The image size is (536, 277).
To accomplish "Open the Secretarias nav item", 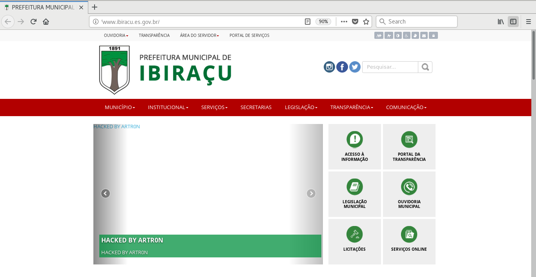I will (256, 108).
